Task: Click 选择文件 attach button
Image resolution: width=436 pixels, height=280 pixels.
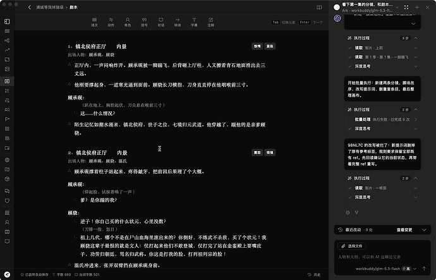Action: (352, 246)
